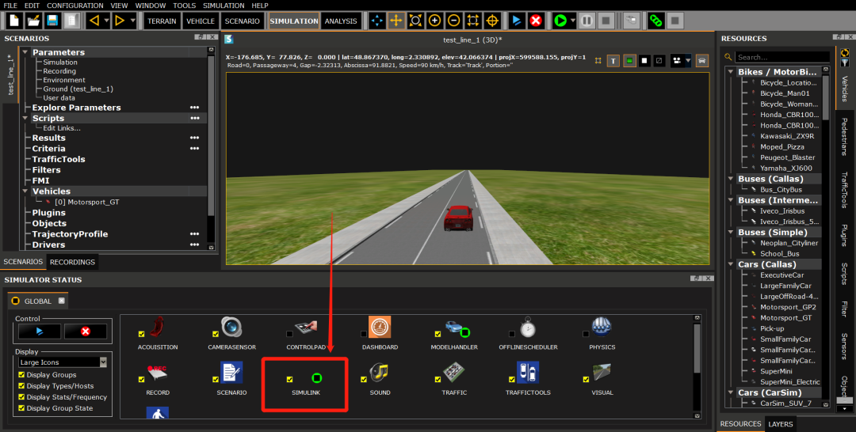The image size is (856, 432).
Task: Click the orange left arrow toolbar icon
Action: pos(94,21)
